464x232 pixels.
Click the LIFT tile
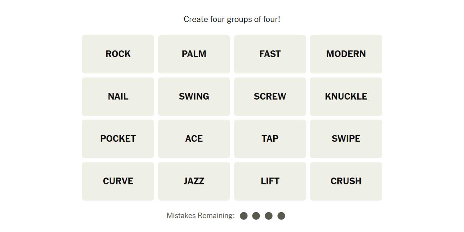pyautogui.click(x=270, y=181)
